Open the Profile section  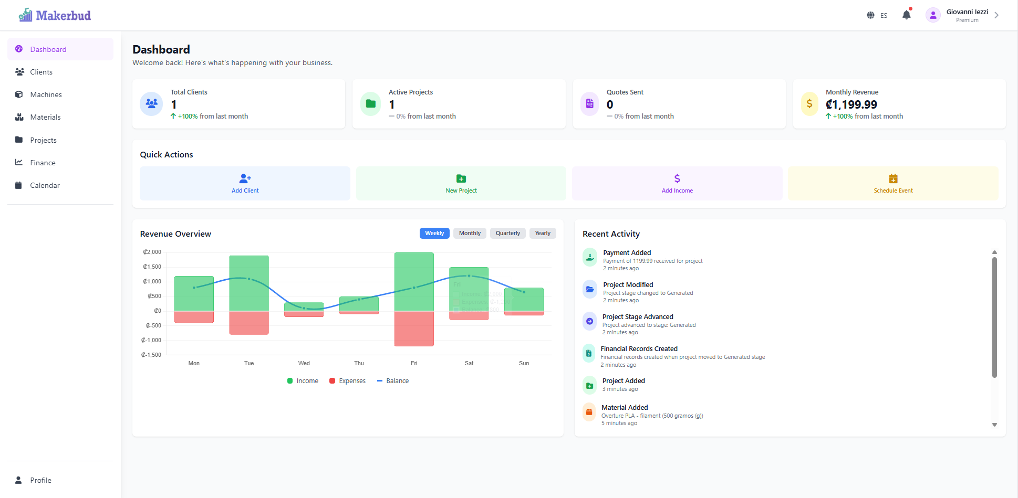tap(40, 480)
